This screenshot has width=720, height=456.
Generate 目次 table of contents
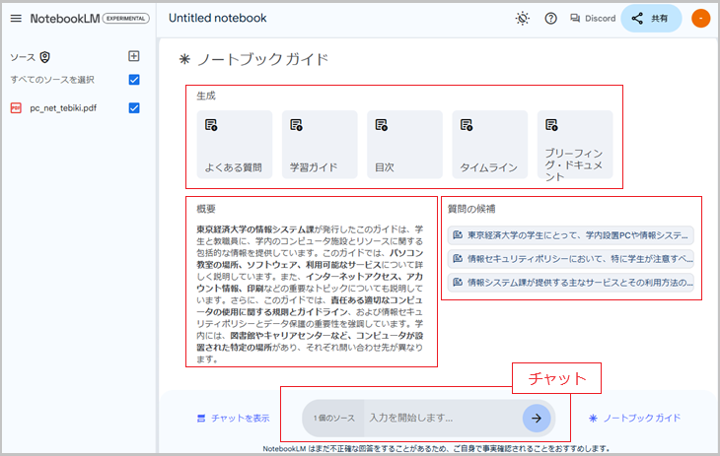click(x=404, y=145)
